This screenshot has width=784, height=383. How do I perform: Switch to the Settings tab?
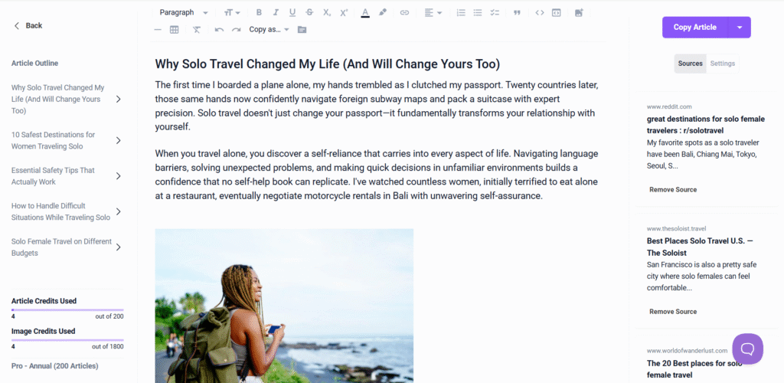[x=723, y=64]
